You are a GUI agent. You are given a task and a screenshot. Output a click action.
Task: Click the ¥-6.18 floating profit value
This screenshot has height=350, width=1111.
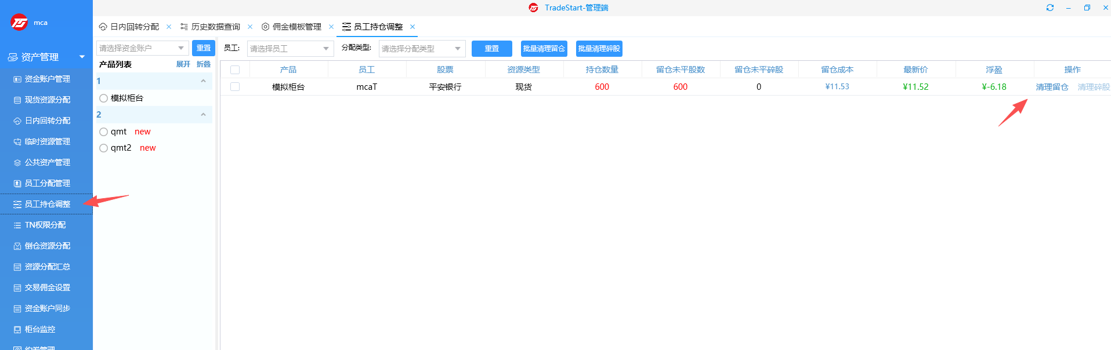tap(994, 87)
